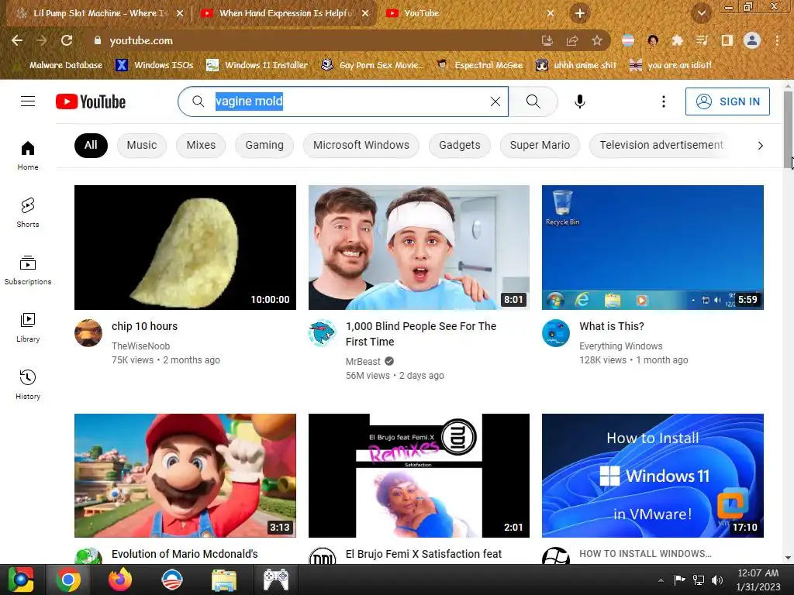Click the TheWiseNoob channel avatar

(88, 333)
